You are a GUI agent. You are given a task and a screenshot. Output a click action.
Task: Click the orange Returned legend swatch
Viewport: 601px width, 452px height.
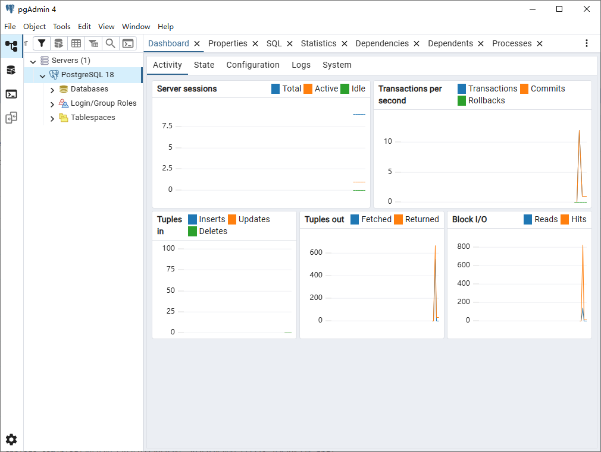tap(399, 219)
